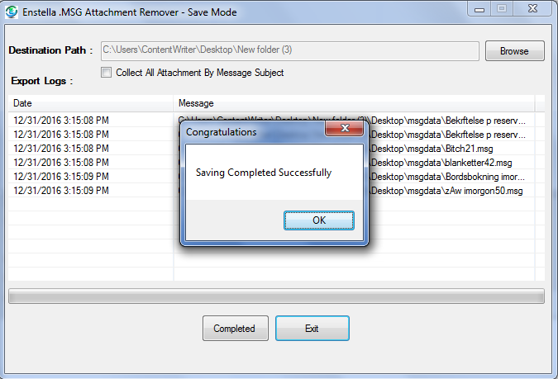558x379 pixels.
Task: Confirm the success message with OK
Action: (319, 220)
